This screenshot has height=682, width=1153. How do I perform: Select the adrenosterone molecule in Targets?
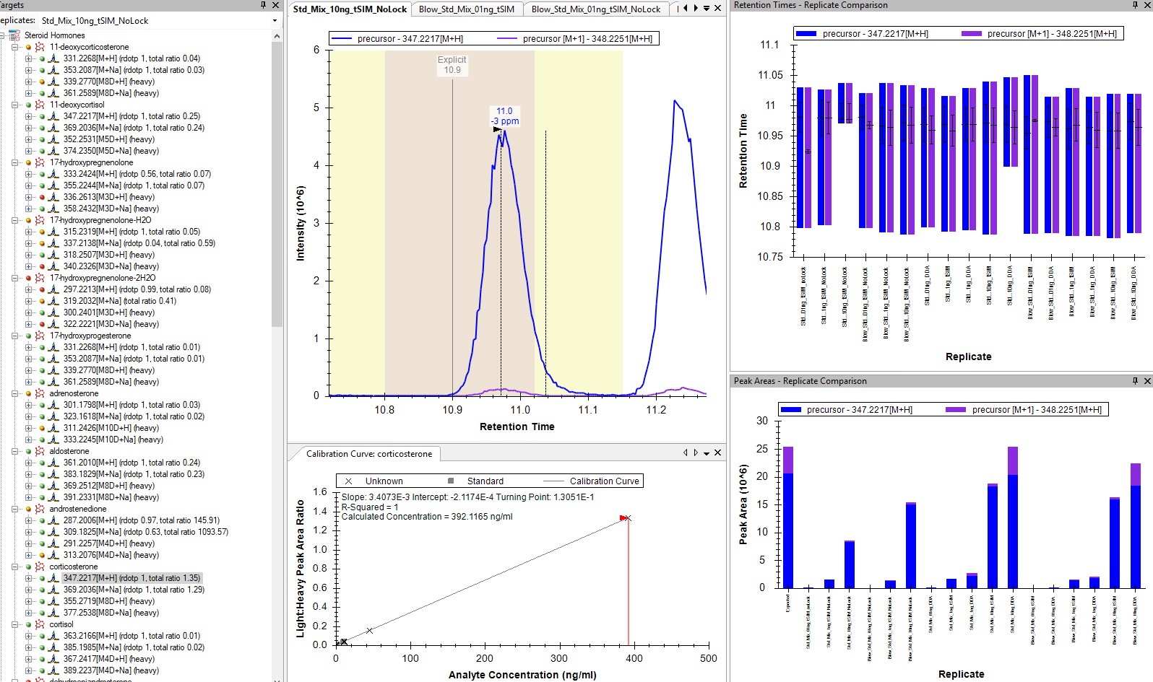74,393
